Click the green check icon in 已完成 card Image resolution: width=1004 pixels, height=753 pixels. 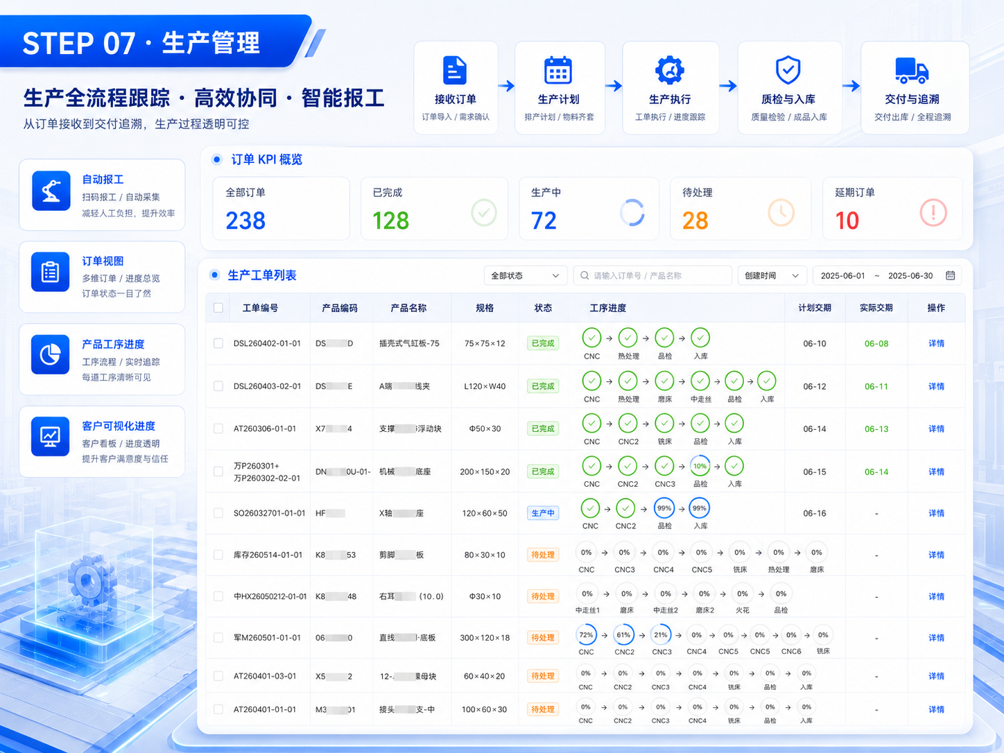click(x=484, y=212)
